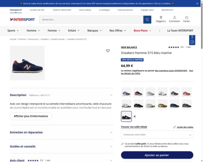Go to baskets basses breadcrumb
Viewport: 203px width, 162px height.
coord(58,39)
